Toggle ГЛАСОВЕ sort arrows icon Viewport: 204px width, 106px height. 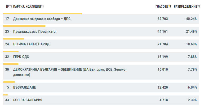tap(170, 6)
